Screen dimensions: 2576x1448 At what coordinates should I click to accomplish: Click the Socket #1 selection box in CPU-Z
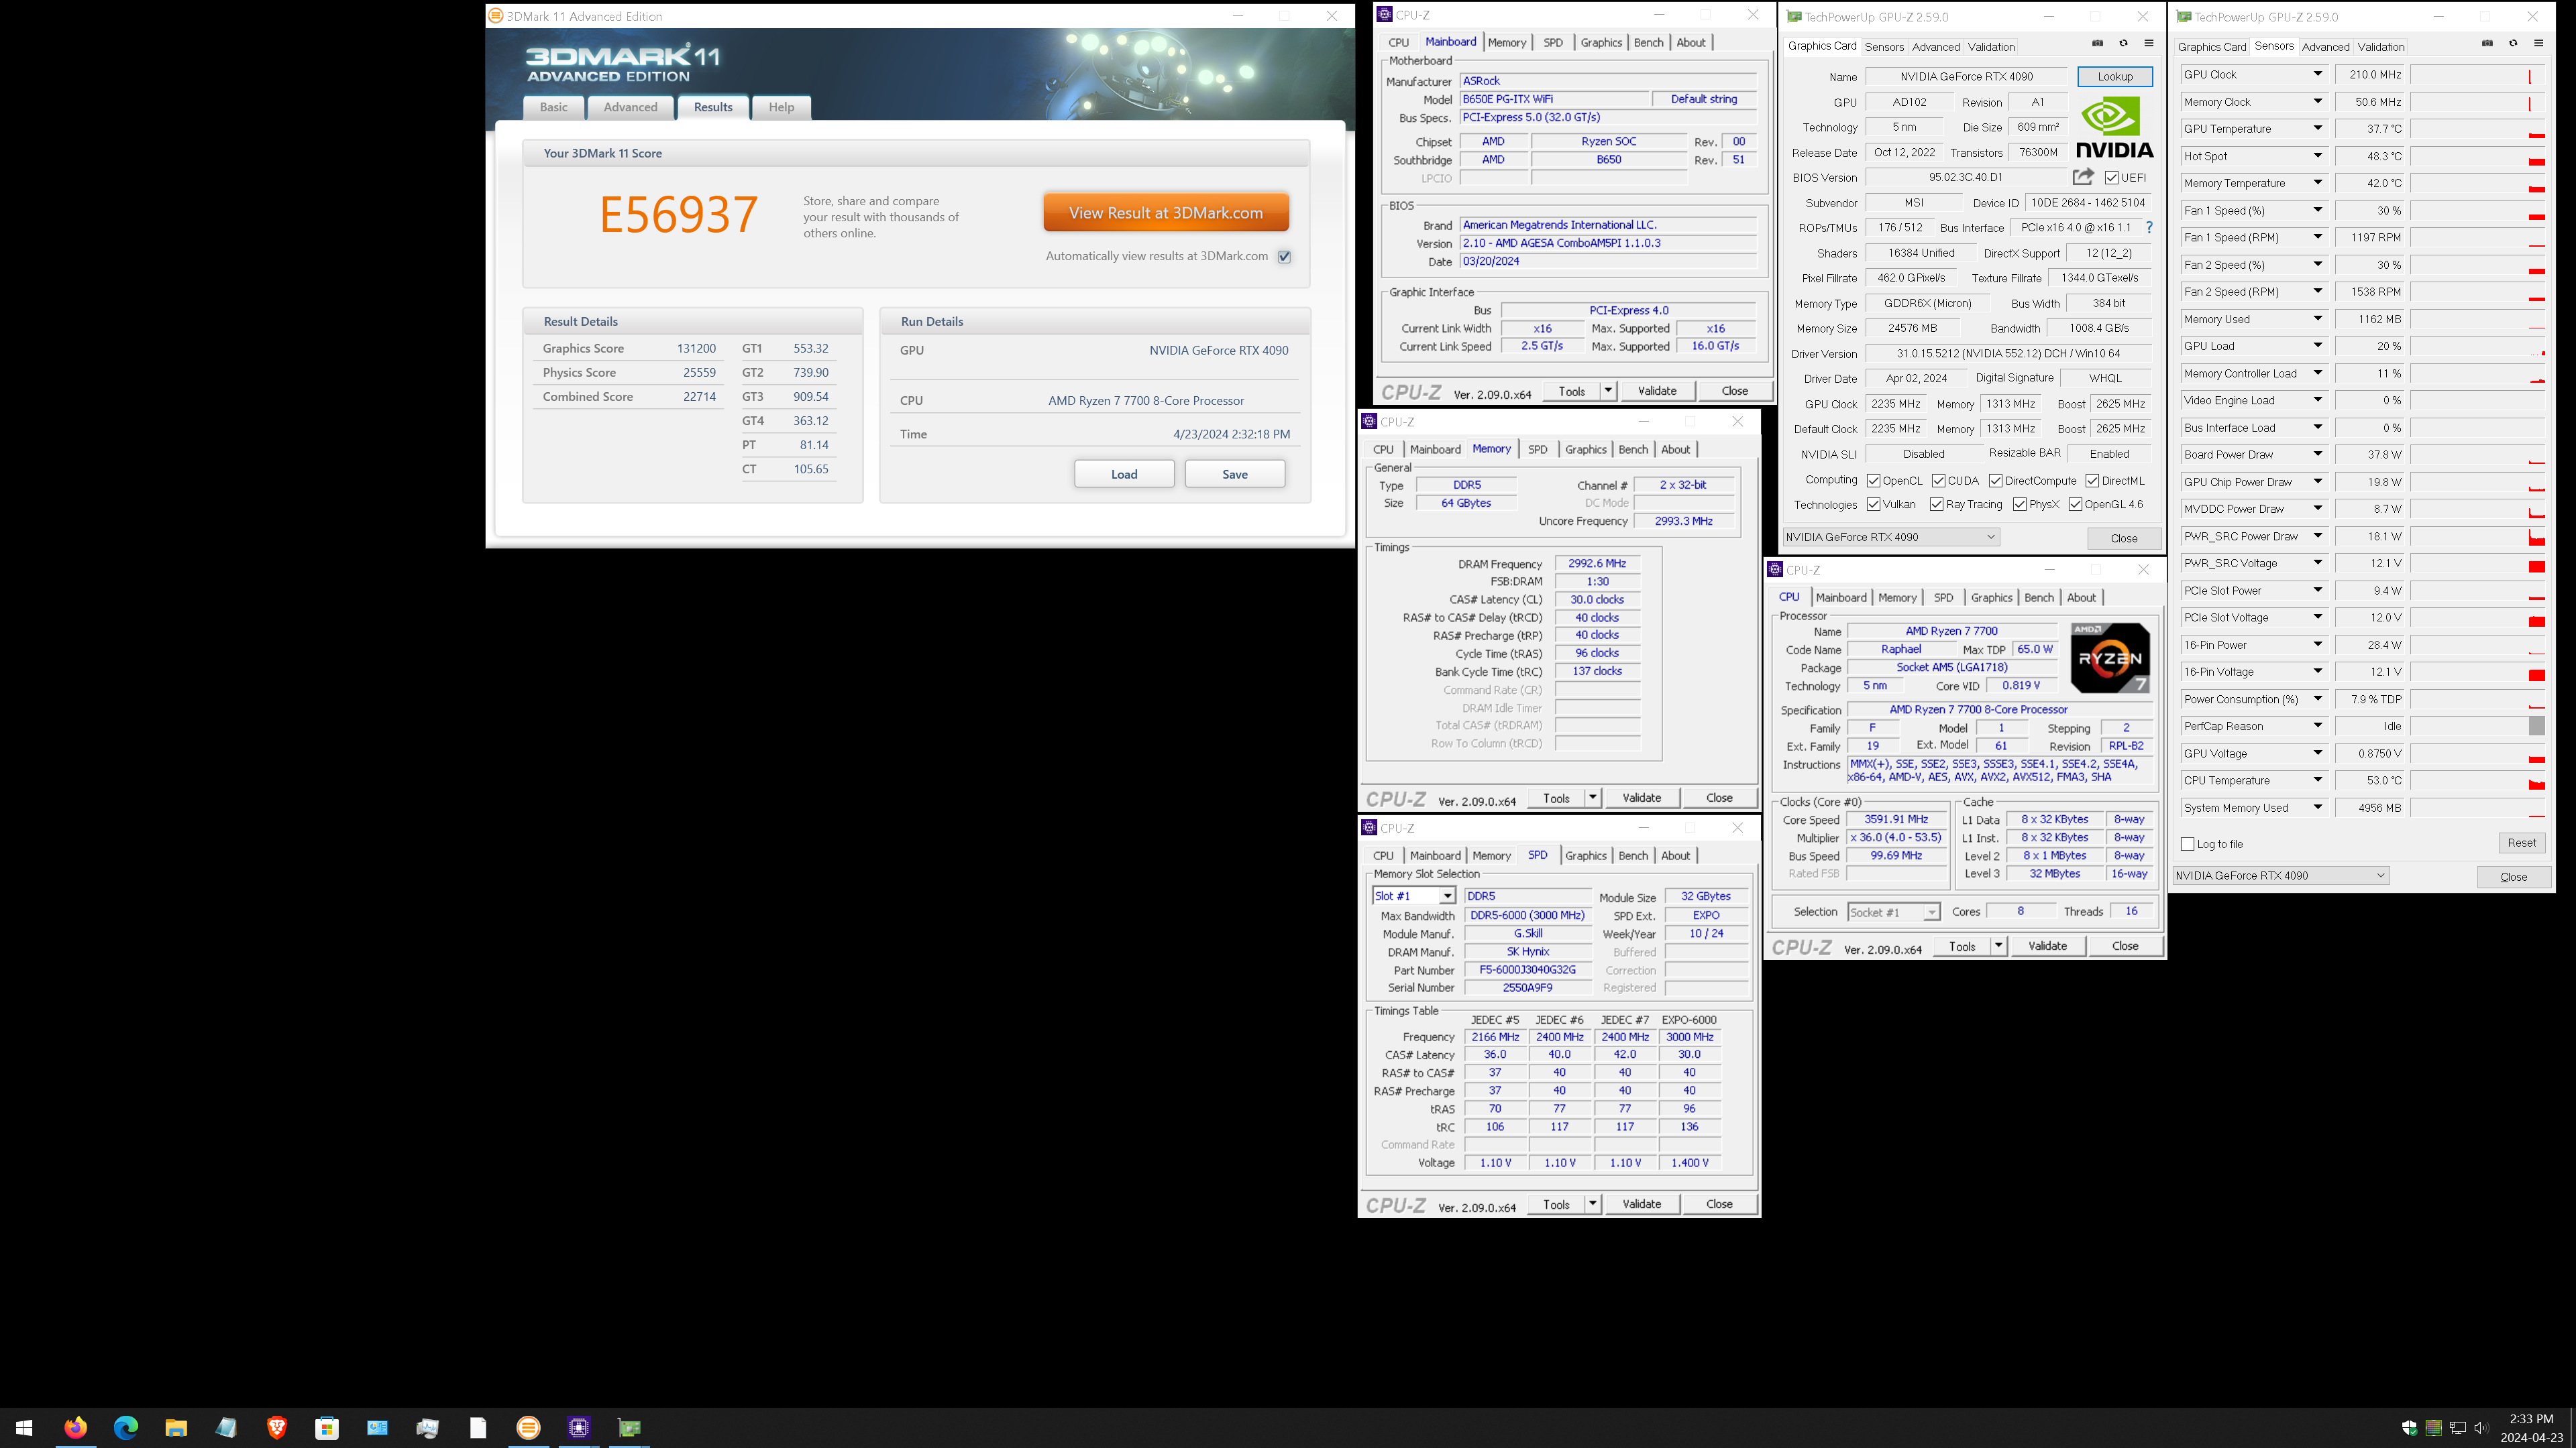tap(1893, 912)
